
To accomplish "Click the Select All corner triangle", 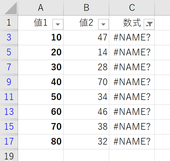I will pyautogui.click(x=11, y=8).
